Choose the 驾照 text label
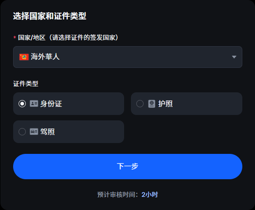255x210 pixels. pyautogui.click(x=48, y=132)
